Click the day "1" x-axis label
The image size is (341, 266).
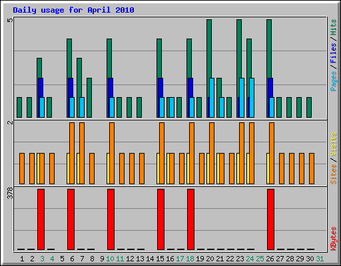22,259
